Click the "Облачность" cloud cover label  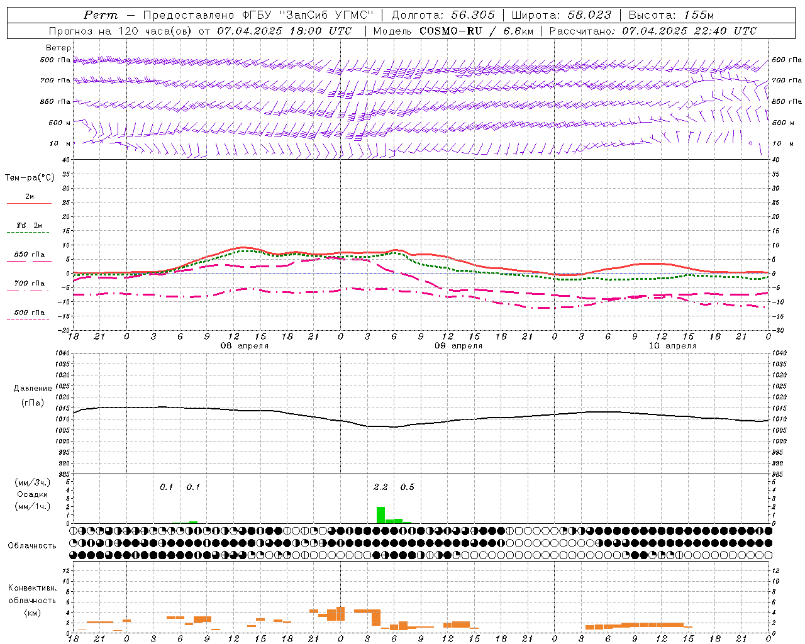point(32,546)
